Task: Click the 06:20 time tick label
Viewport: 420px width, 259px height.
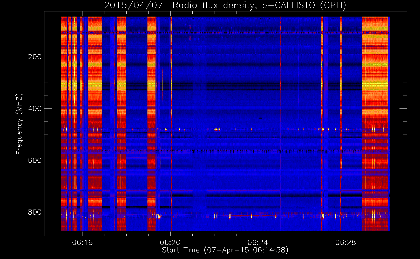Action: (170, 243)
